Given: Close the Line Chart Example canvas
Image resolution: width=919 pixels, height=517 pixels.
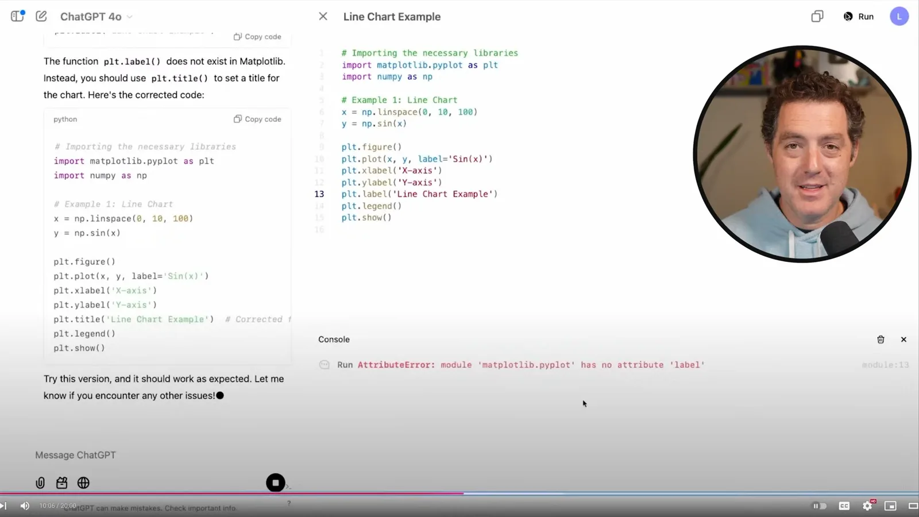Looking at the screenshot, I should coord(323,17).
